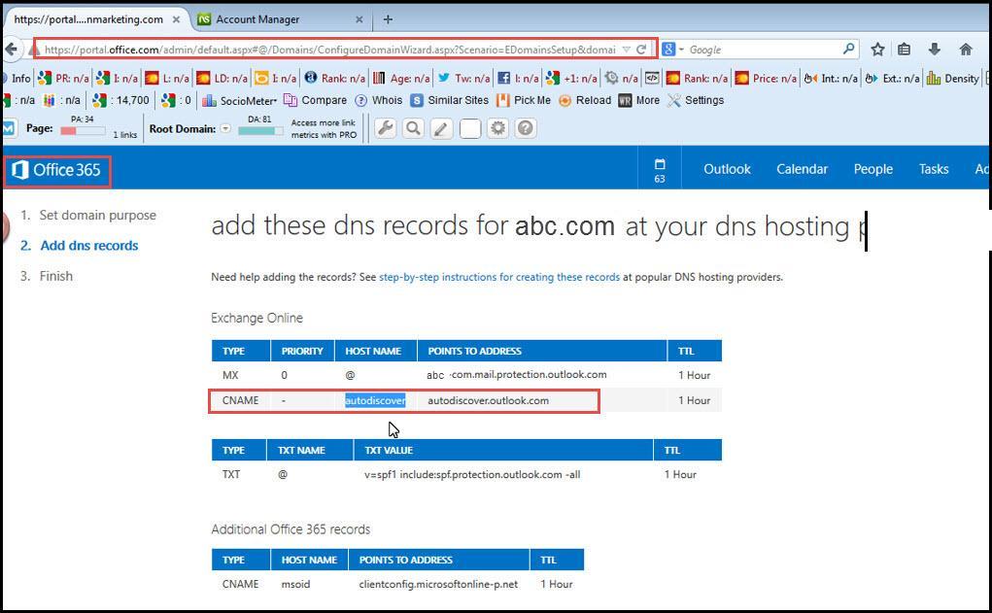
Task: Click the Ext.: n/a external links indicator
Action: pyautogui.click(x=892, y=79)
